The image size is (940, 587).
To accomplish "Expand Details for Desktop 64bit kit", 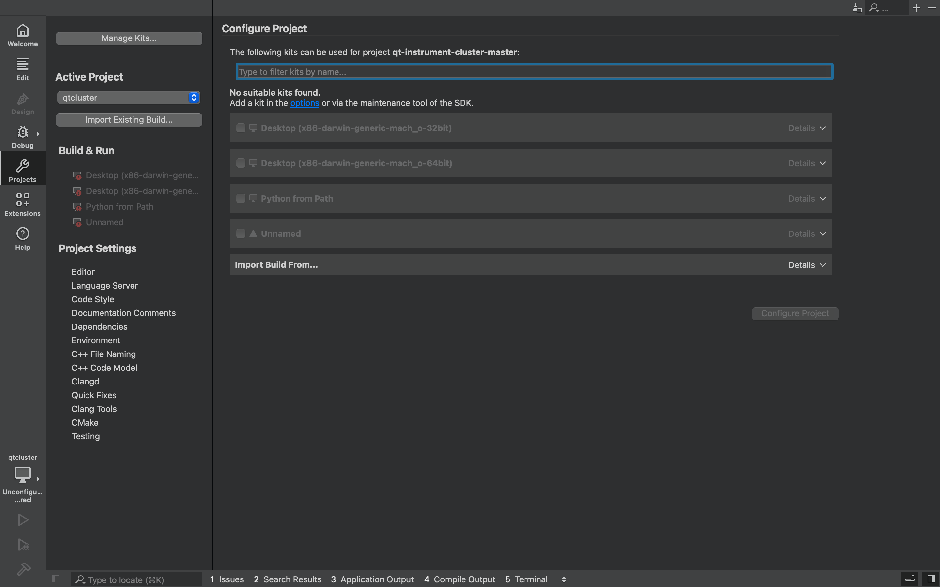I will click(807, 163).
